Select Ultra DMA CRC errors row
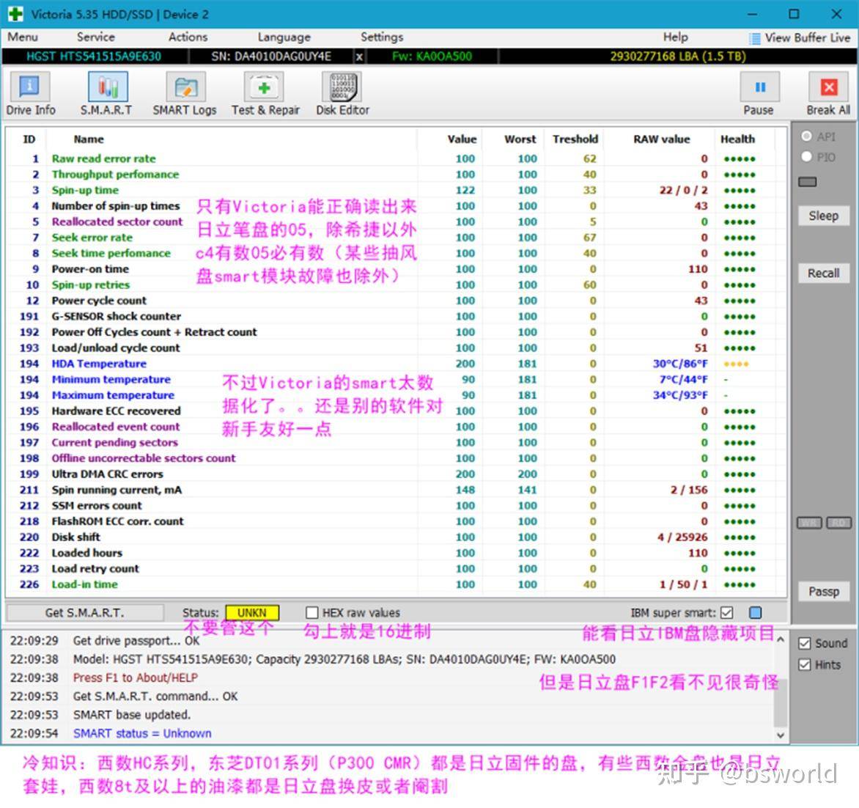859x808 pixels. (x=396, y=474)
